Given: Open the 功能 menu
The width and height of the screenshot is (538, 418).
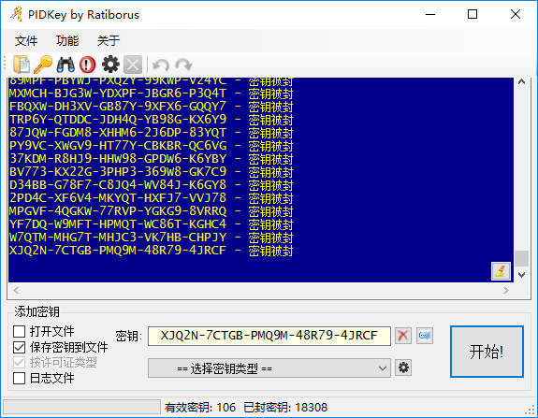Looking at the screenshot, I should coord(67,41).
